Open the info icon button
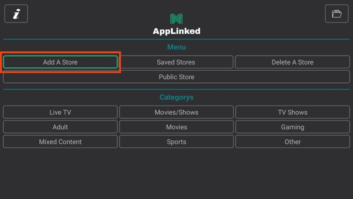Image resolution: width=353 pixels, height=199 pixels. coord(16,14)
